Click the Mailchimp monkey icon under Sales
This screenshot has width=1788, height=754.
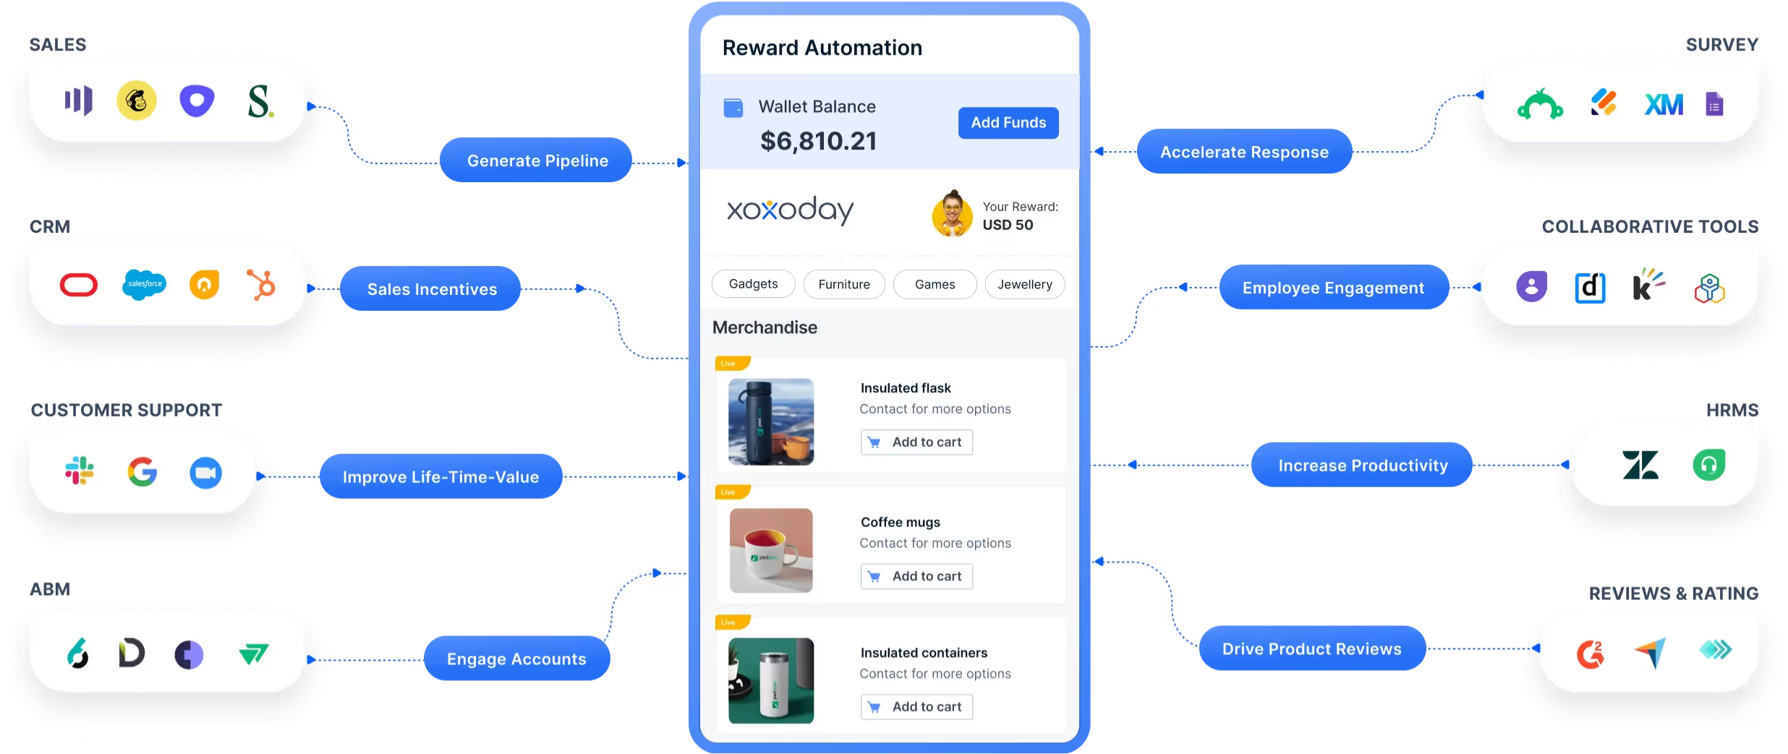click(x=137, y=100)
